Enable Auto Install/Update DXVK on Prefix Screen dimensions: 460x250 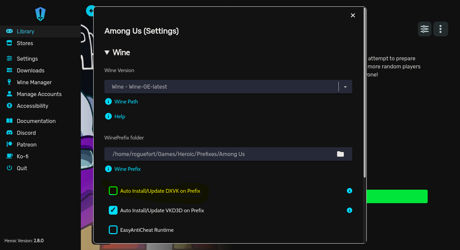pos(113,191)
